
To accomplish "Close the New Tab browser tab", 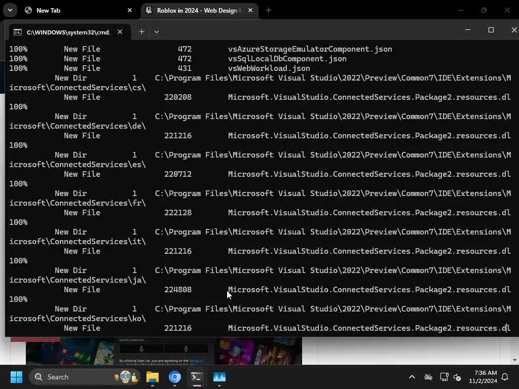I will pos(130,10).
